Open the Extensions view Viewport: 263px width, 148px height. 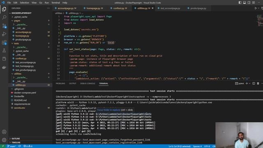pyautogui.click(x=4, y=42)
